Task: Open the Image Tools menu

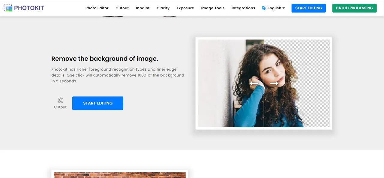Action: point(213,8)
